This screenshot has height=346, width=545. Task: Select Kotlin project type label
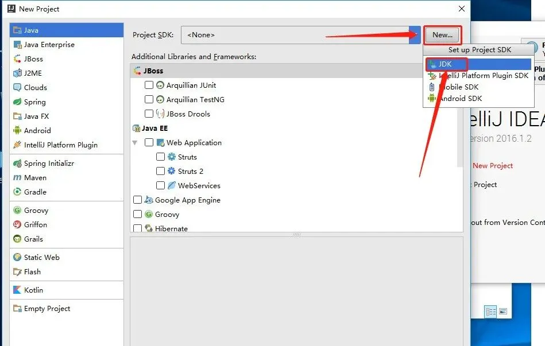click(33, 290)
